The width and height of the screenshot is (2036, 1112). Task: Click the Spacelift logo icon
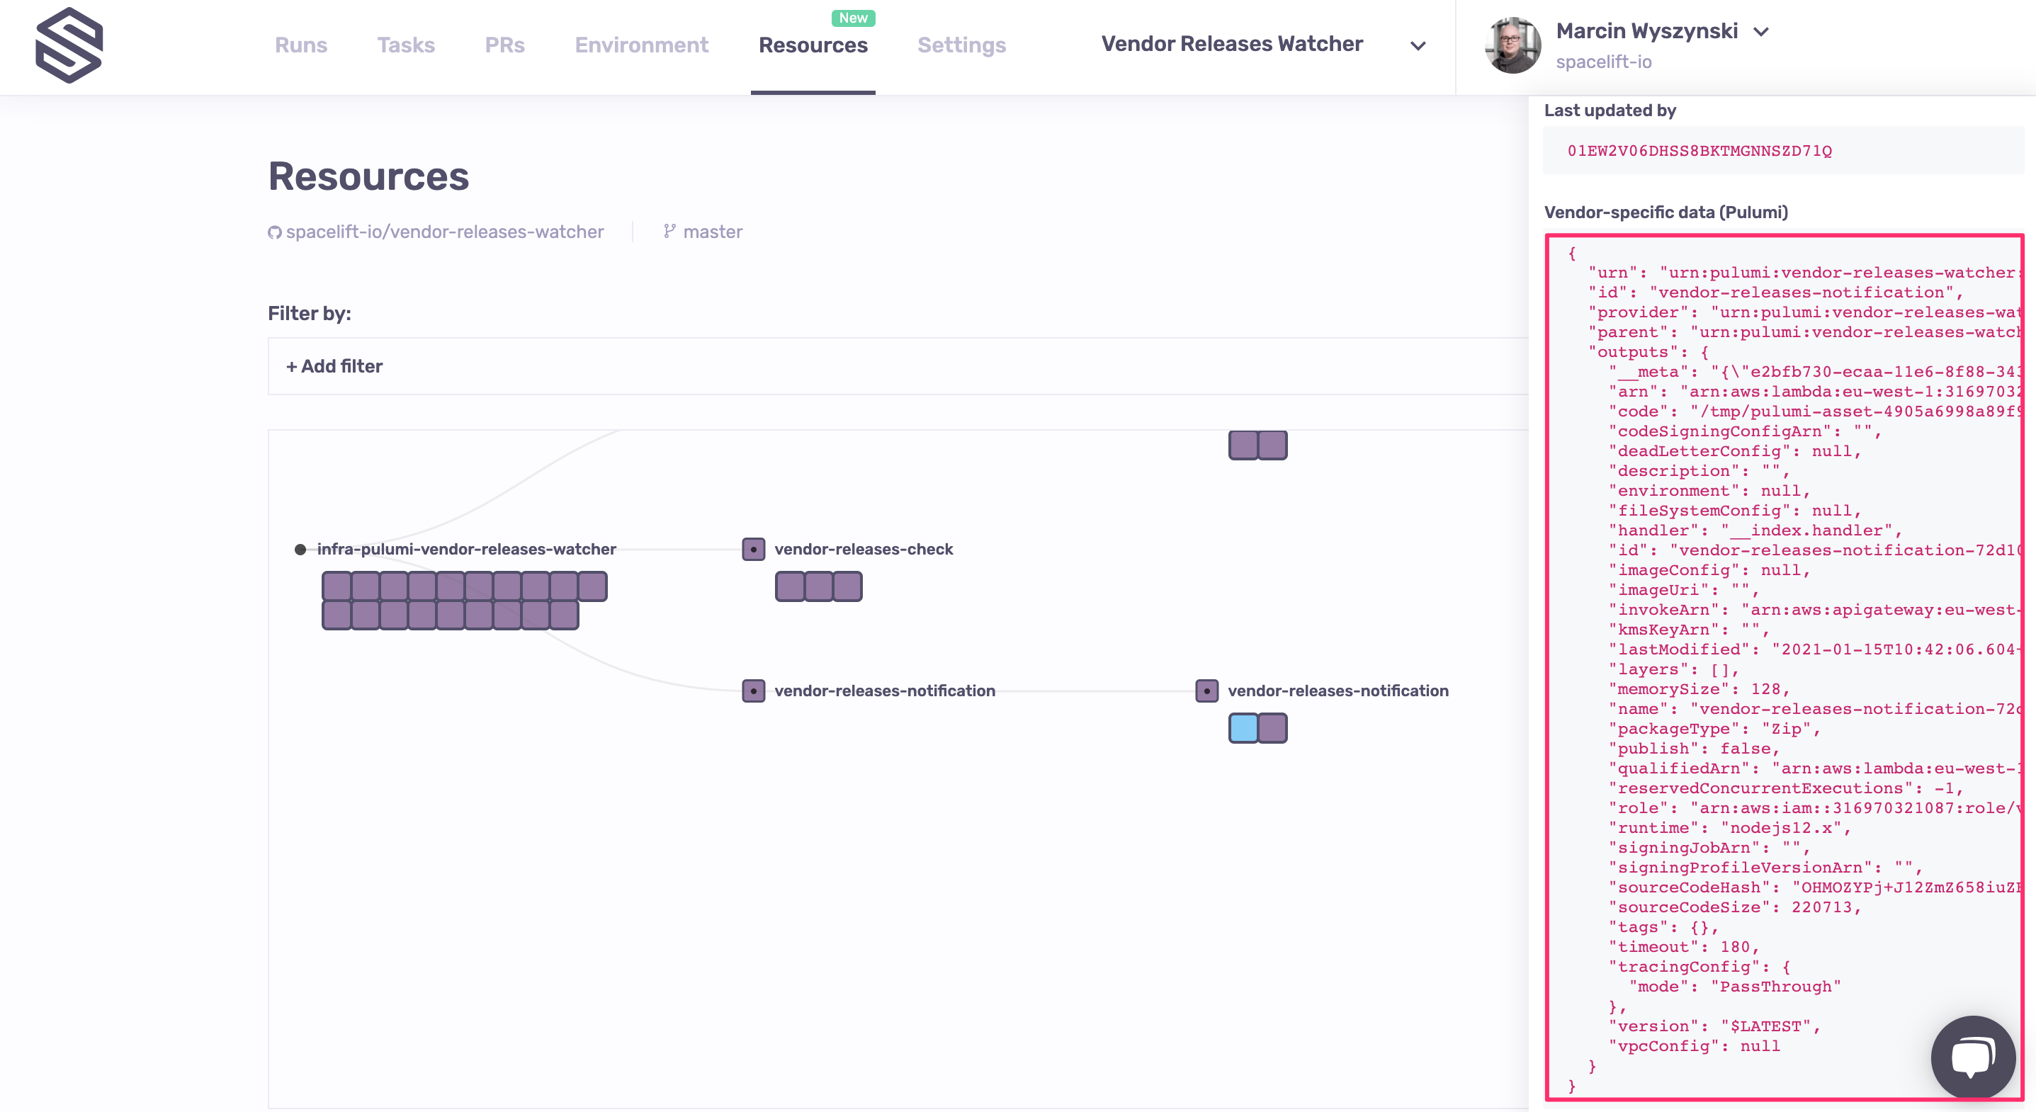69,45
